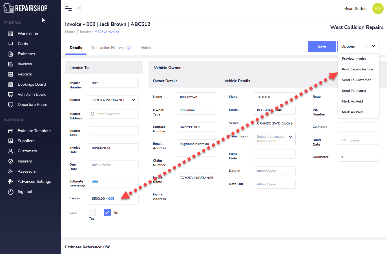Click the RG user avatar
387x254 pixels.
378,8
